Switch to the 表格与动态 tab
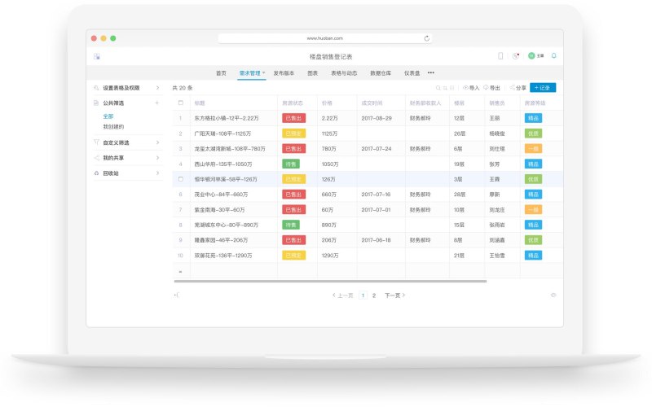 pos(344,73)
